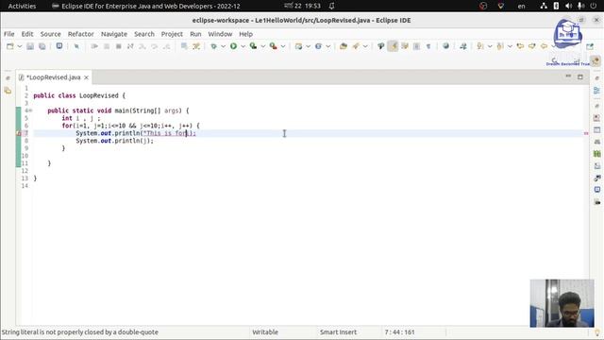Click the Step Over icon
604x340 pixels.
click(x=154, y=46)
